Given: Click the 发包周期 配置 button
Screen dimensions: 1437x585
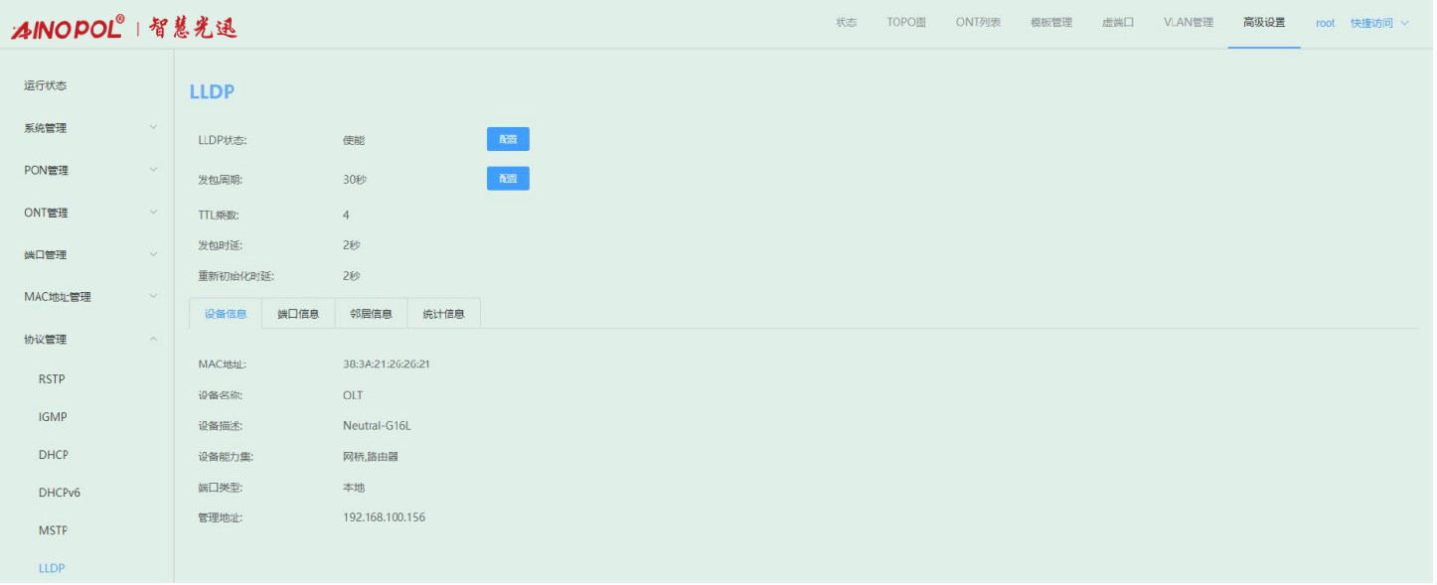Looking at the screenshot, I should click(x=508, y=179).
